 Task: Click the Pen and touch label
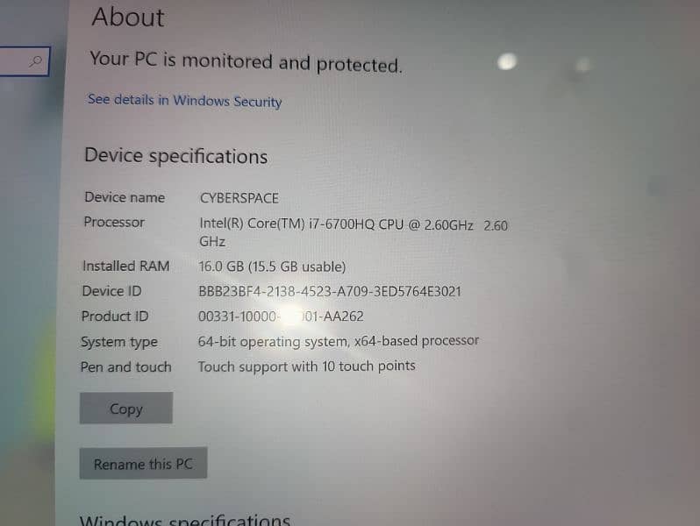126,366
